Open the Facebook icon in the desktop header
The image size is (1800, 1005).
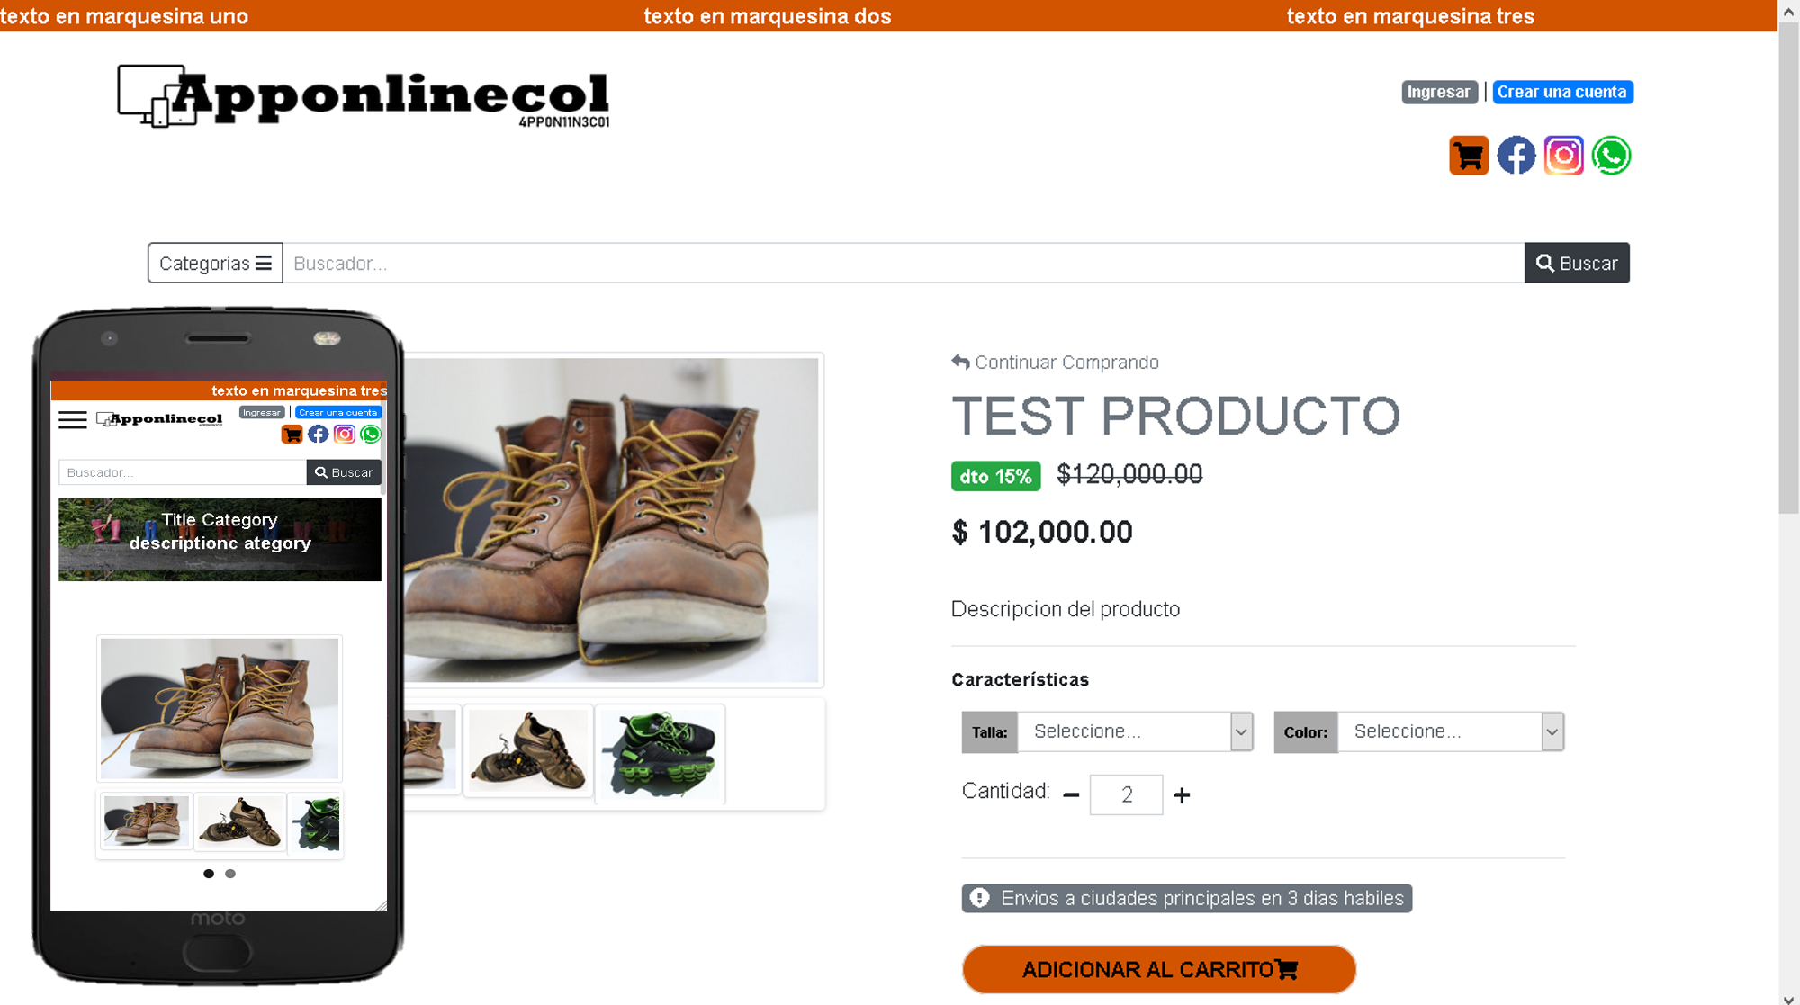[1516, 156]
